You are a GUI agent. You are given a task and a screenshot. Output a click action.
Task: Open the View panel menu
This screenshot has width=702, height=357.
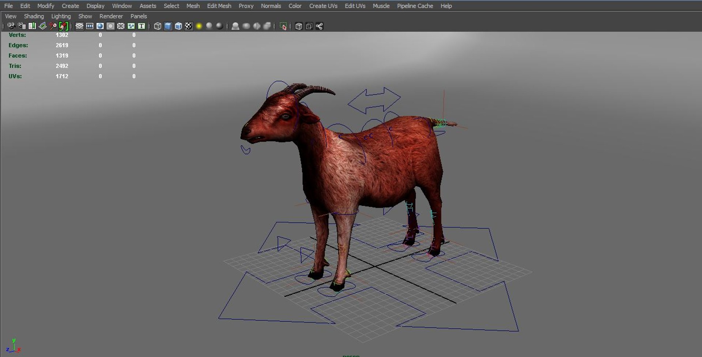[x=11, y=16]
